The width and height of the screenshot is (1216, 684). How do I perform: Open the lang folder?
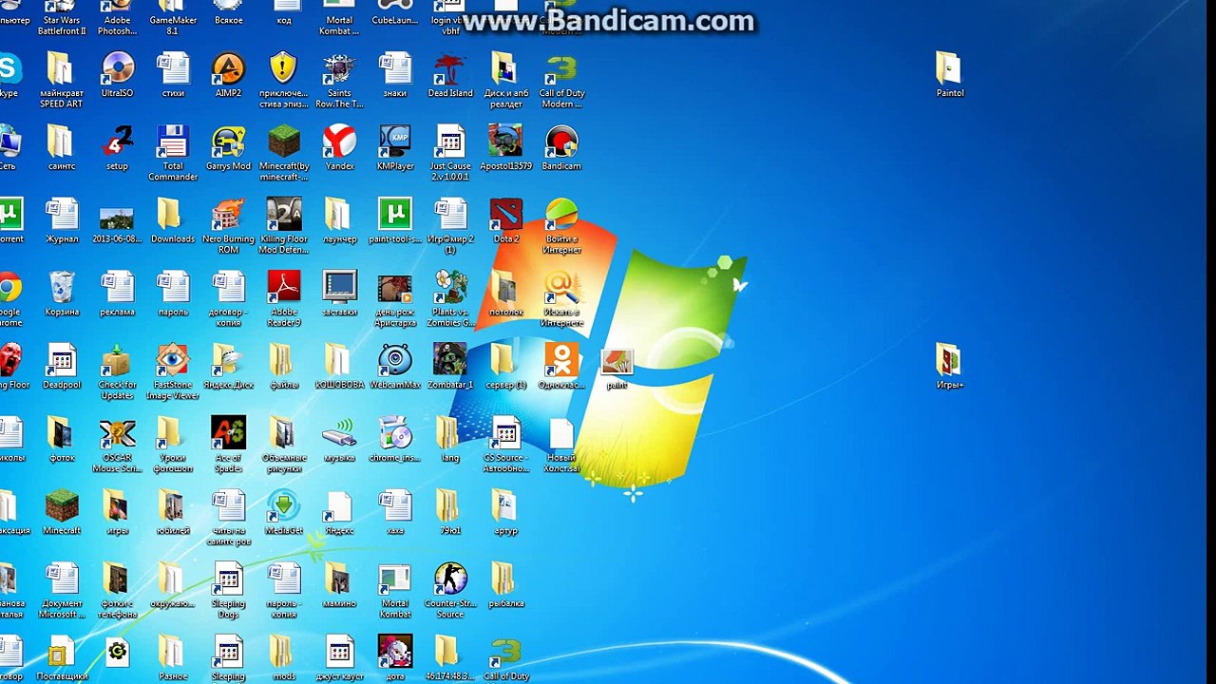tap(450, 440)
